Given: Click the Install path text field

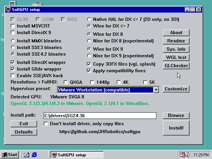Looking at the screenshot, I should tap(100, 116).
